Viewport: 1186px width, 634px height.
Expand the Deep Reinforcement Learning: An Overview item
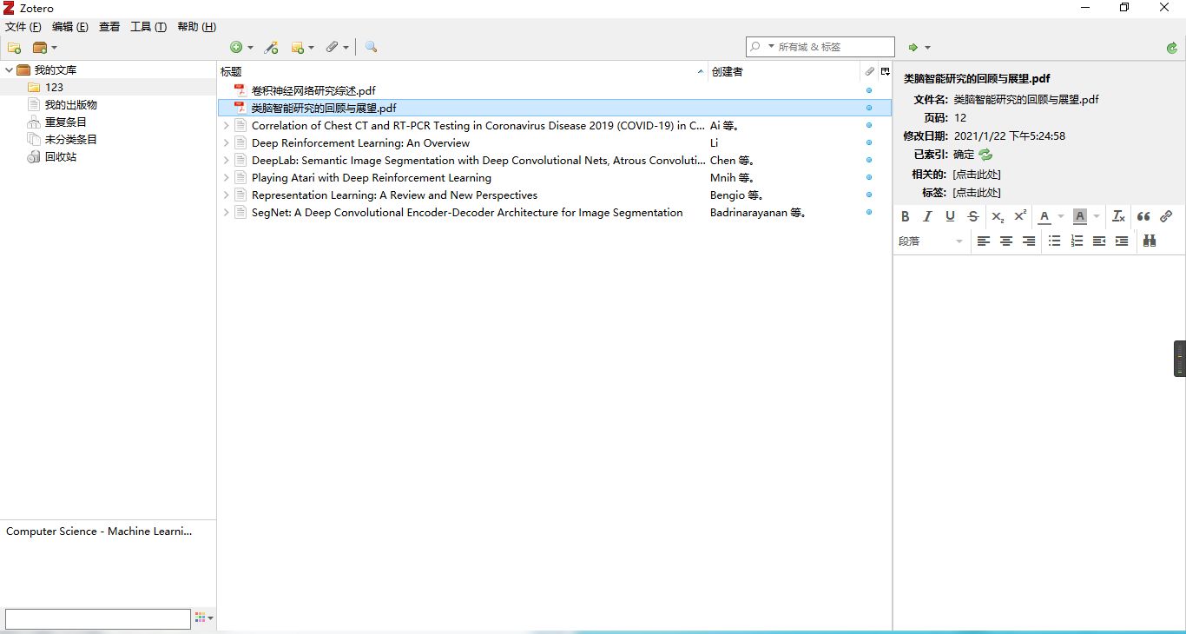(226, 143)
